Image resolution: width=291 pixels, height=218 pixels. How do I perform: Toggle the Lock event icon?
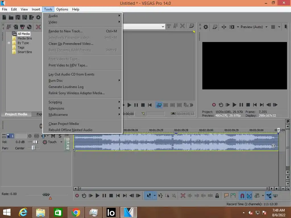coord(217,196)
